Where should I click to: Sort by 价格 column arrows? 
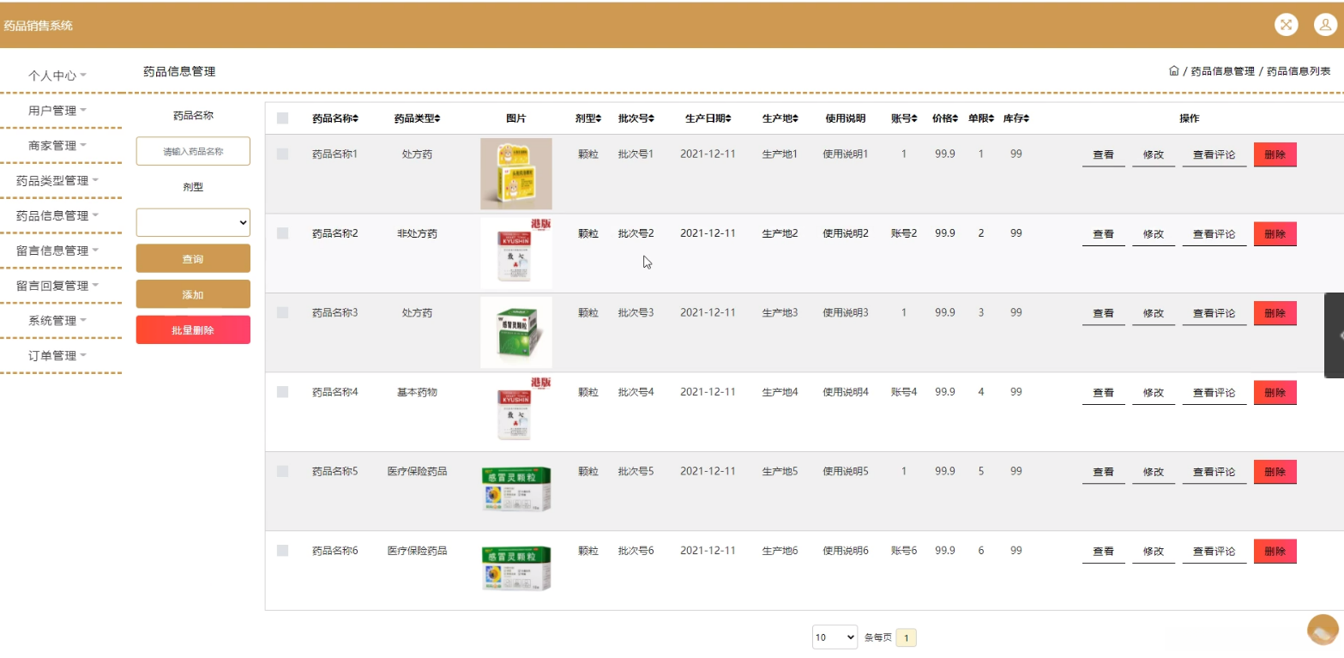click(x=955, y=118)
